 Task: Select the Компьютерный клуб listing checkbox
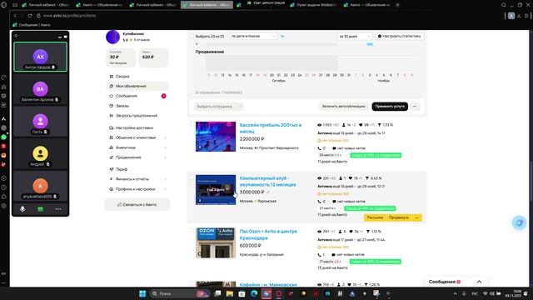click(192, 177)
